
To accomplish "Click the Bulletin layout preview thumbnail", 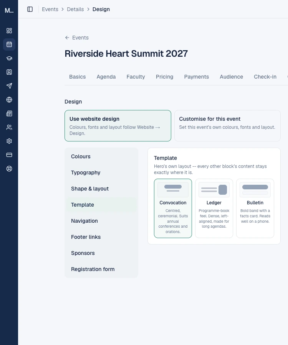I will [255, 189].
